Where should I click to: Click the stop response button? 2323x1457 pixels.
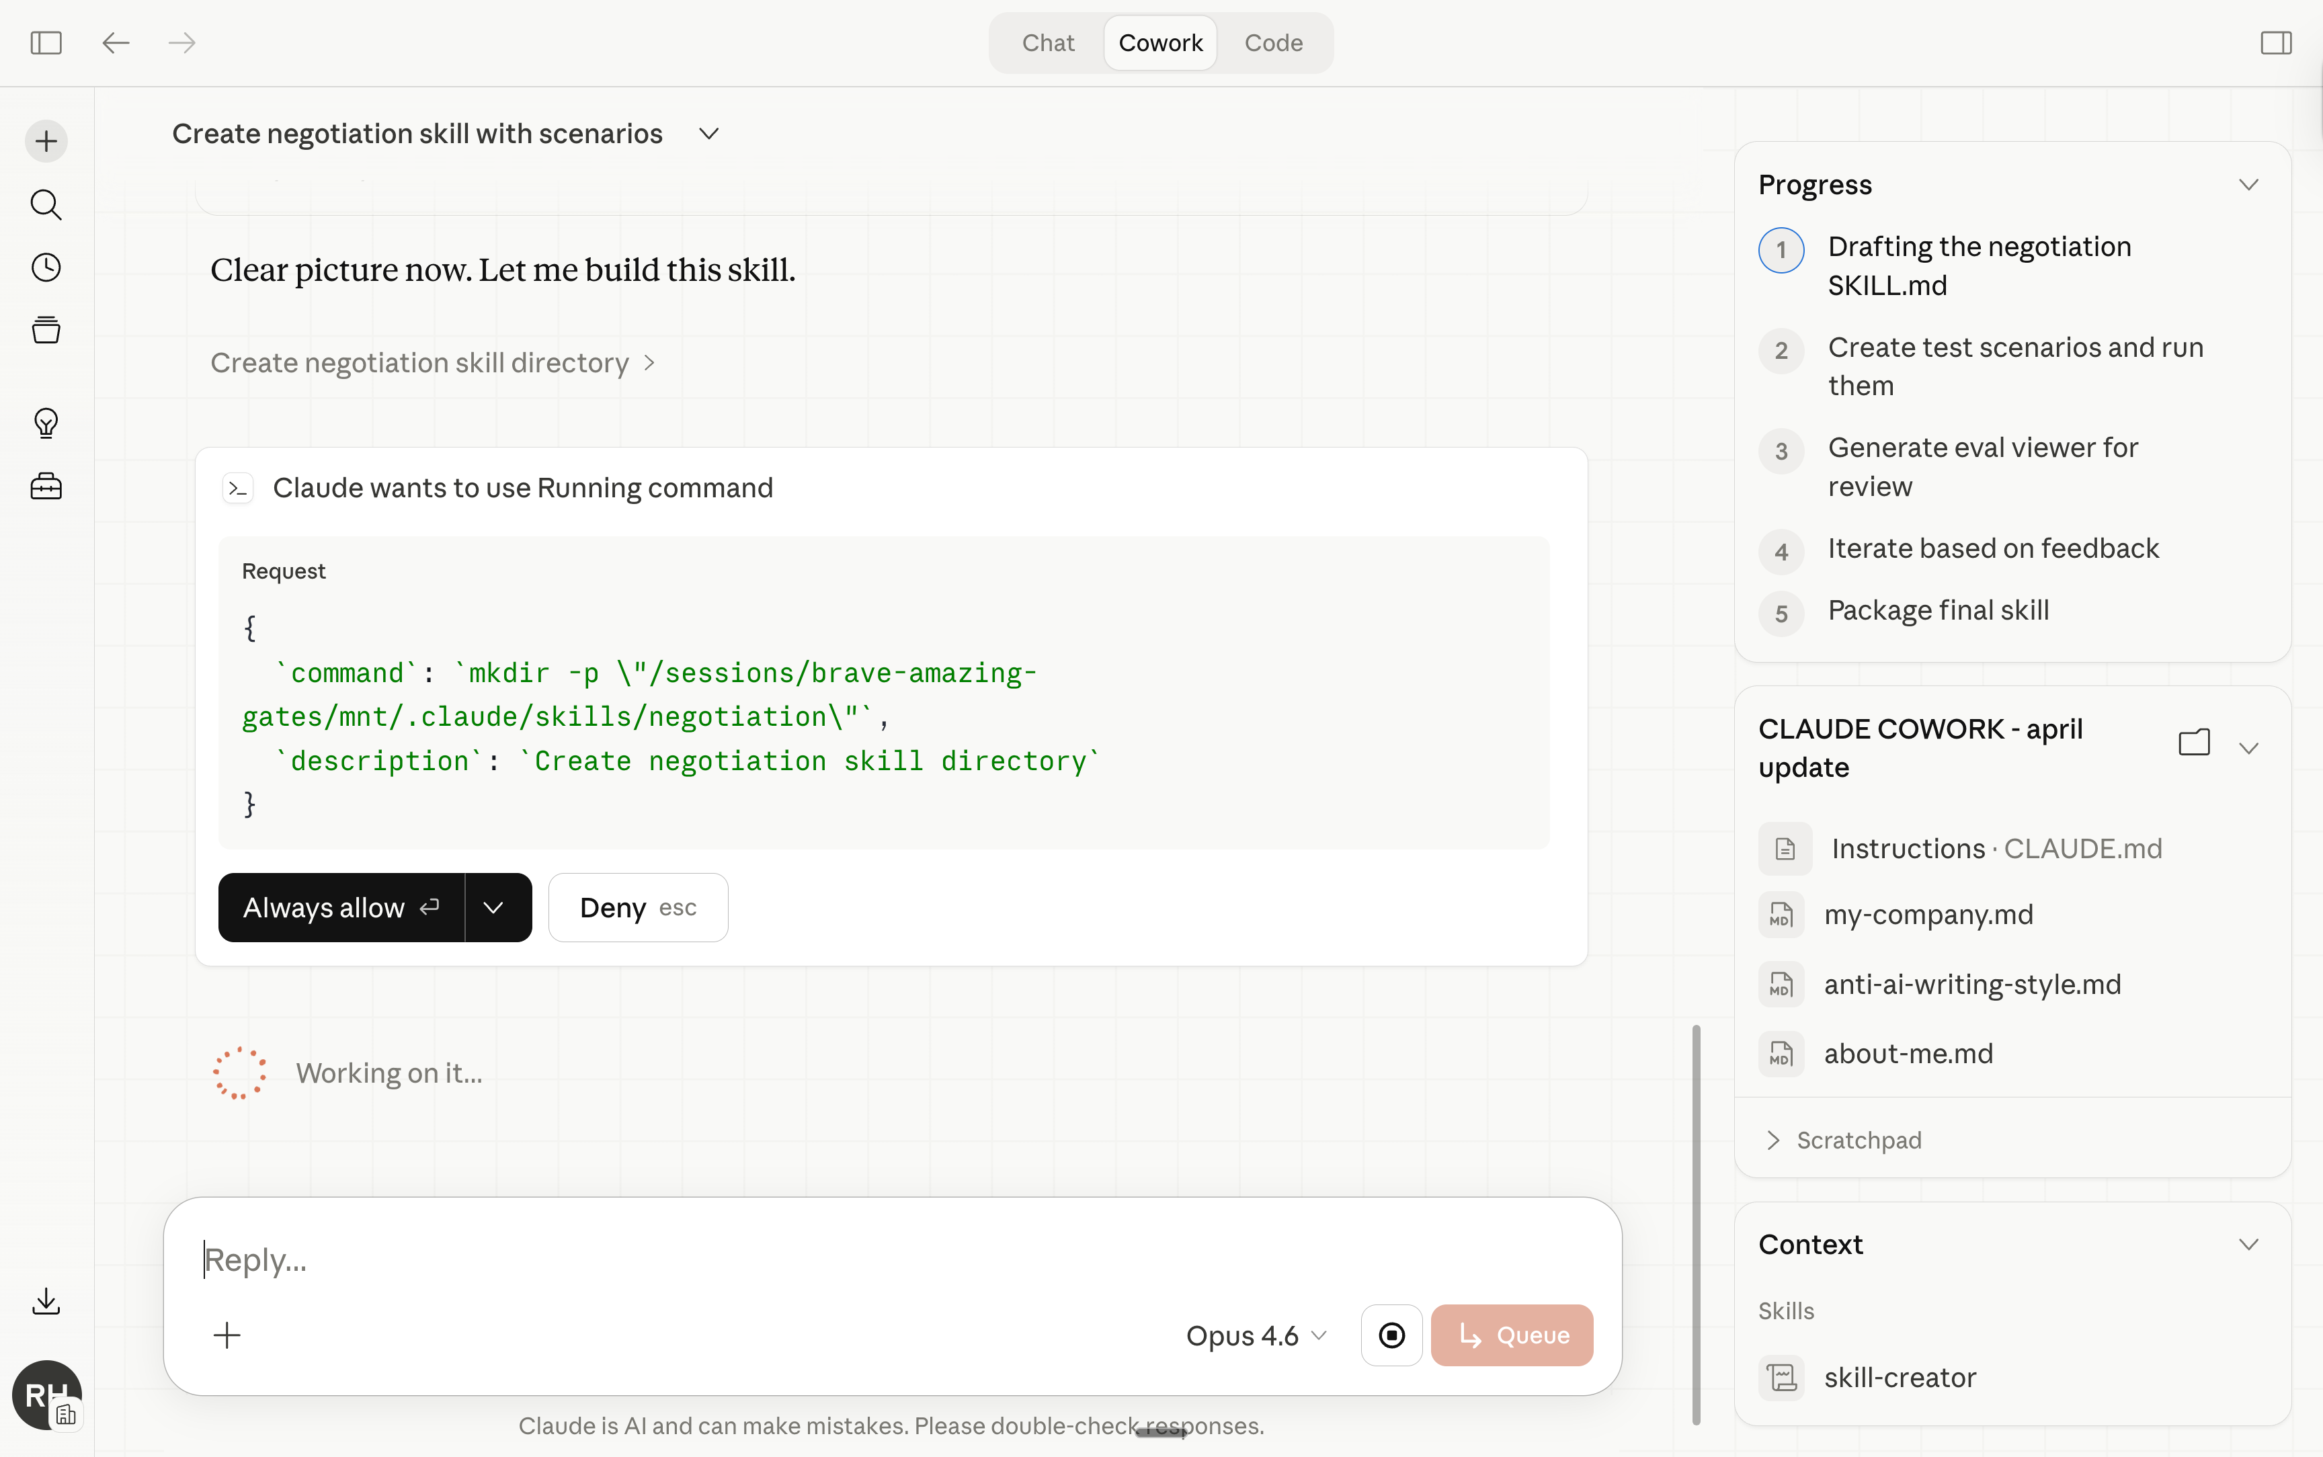(1390, 1335)
